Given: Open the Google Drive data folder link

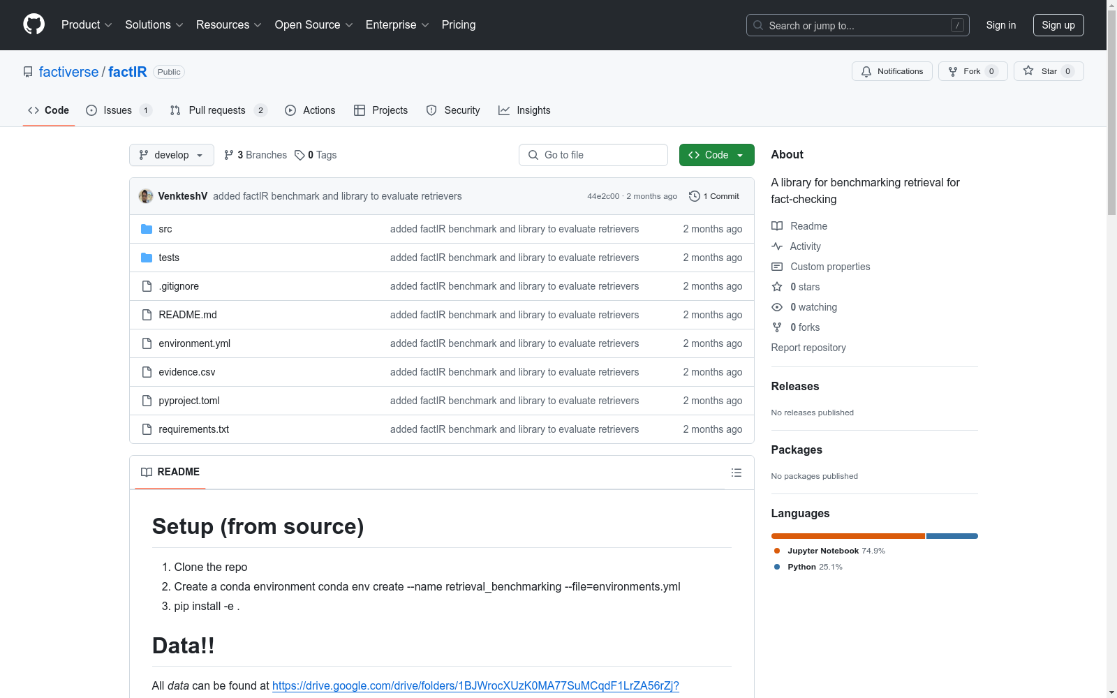Looking at the screenshot, I should pos(475,685).
